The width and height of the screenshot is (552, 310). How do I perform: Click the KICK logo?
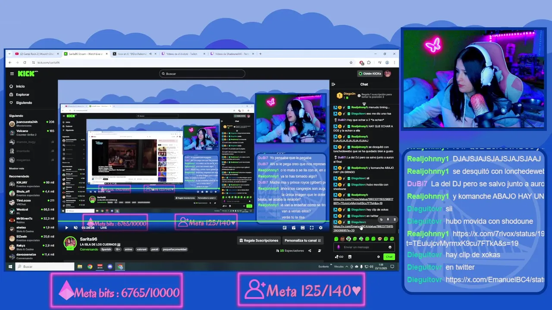click(x=28, y=74)
